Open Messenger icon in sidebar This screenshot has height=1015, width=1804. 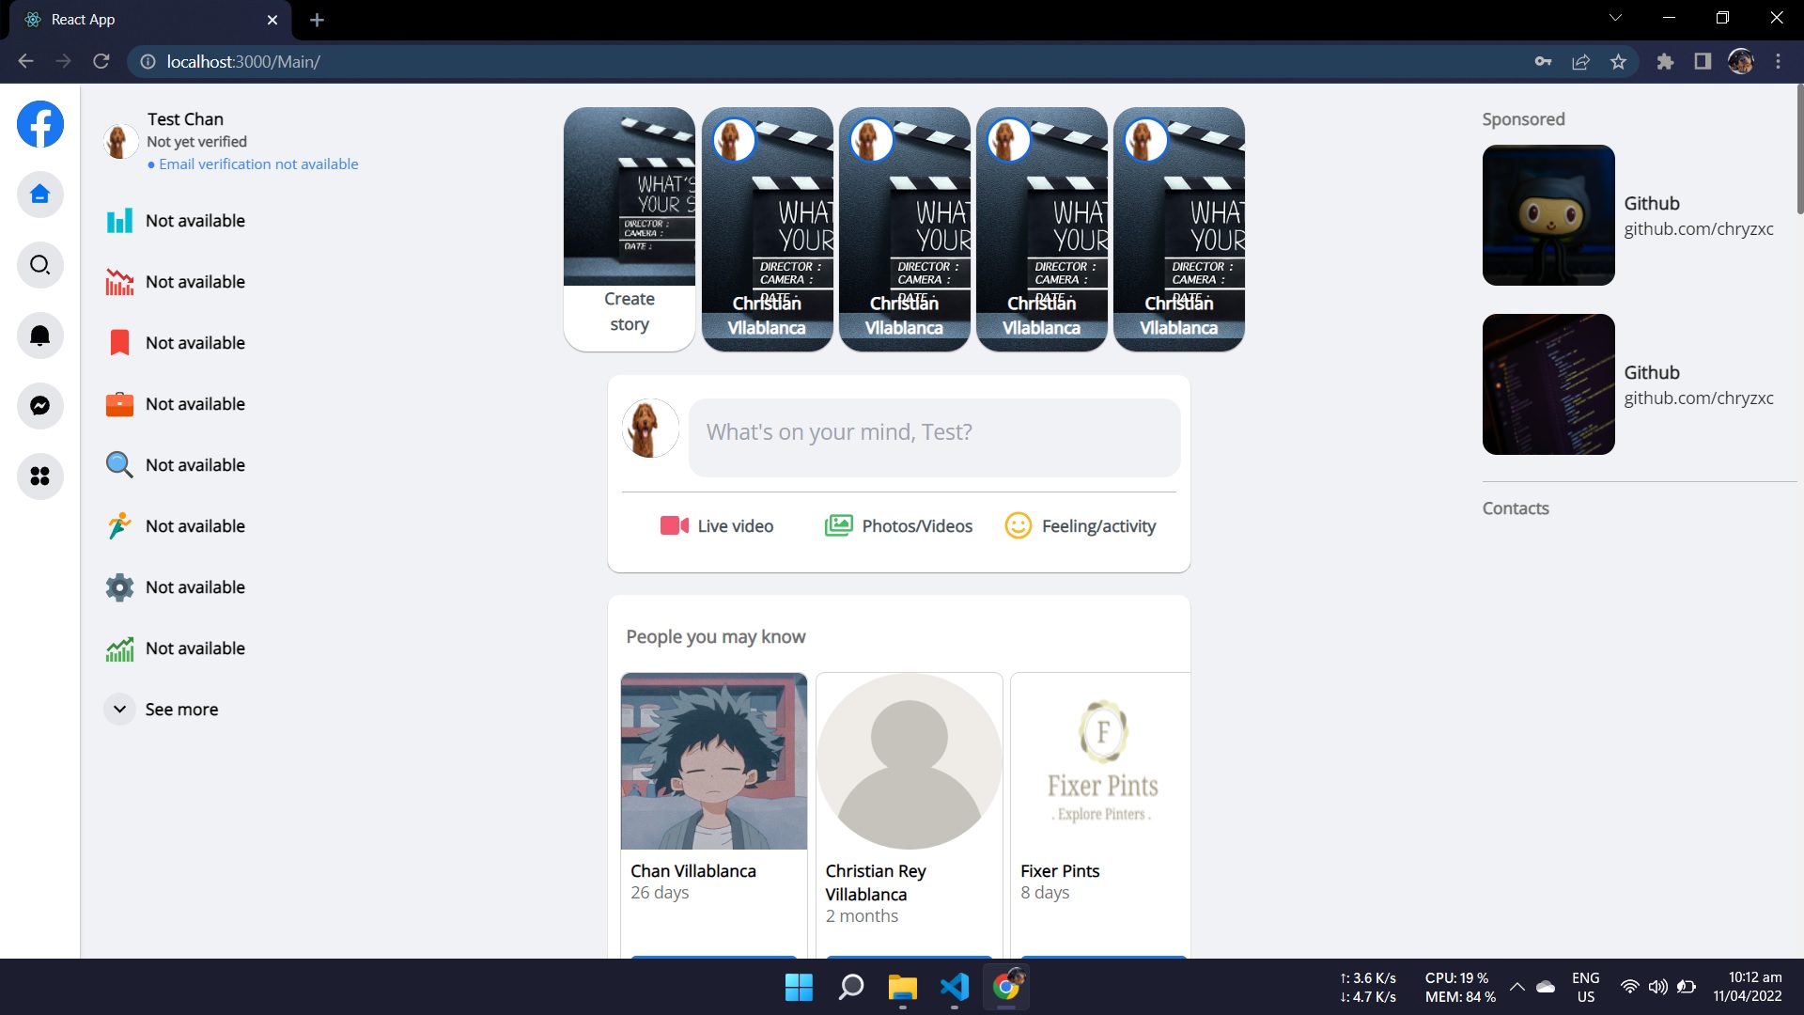coord(39,406)
